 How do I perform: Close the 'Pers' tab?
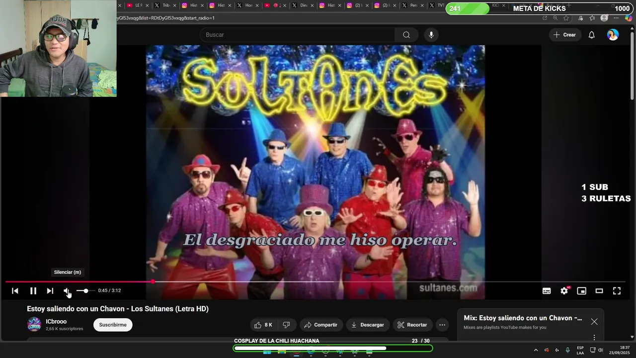(x=422, y=5)
